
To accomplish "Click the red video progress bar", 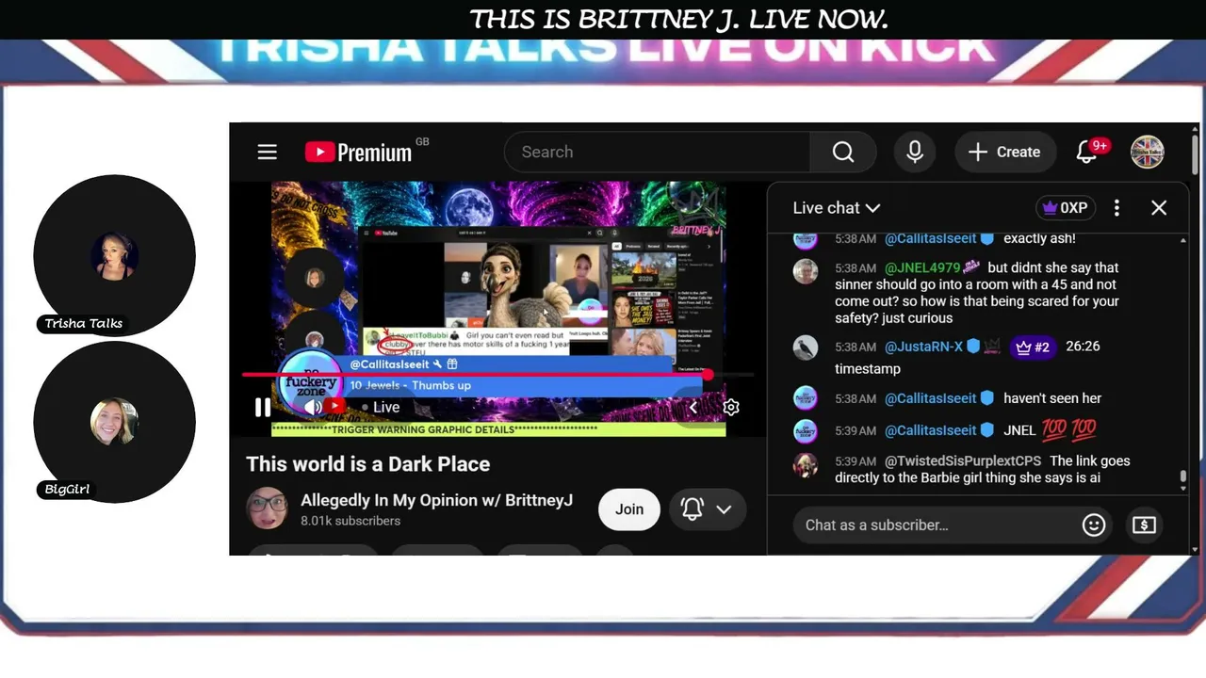I will coord(475,375).
